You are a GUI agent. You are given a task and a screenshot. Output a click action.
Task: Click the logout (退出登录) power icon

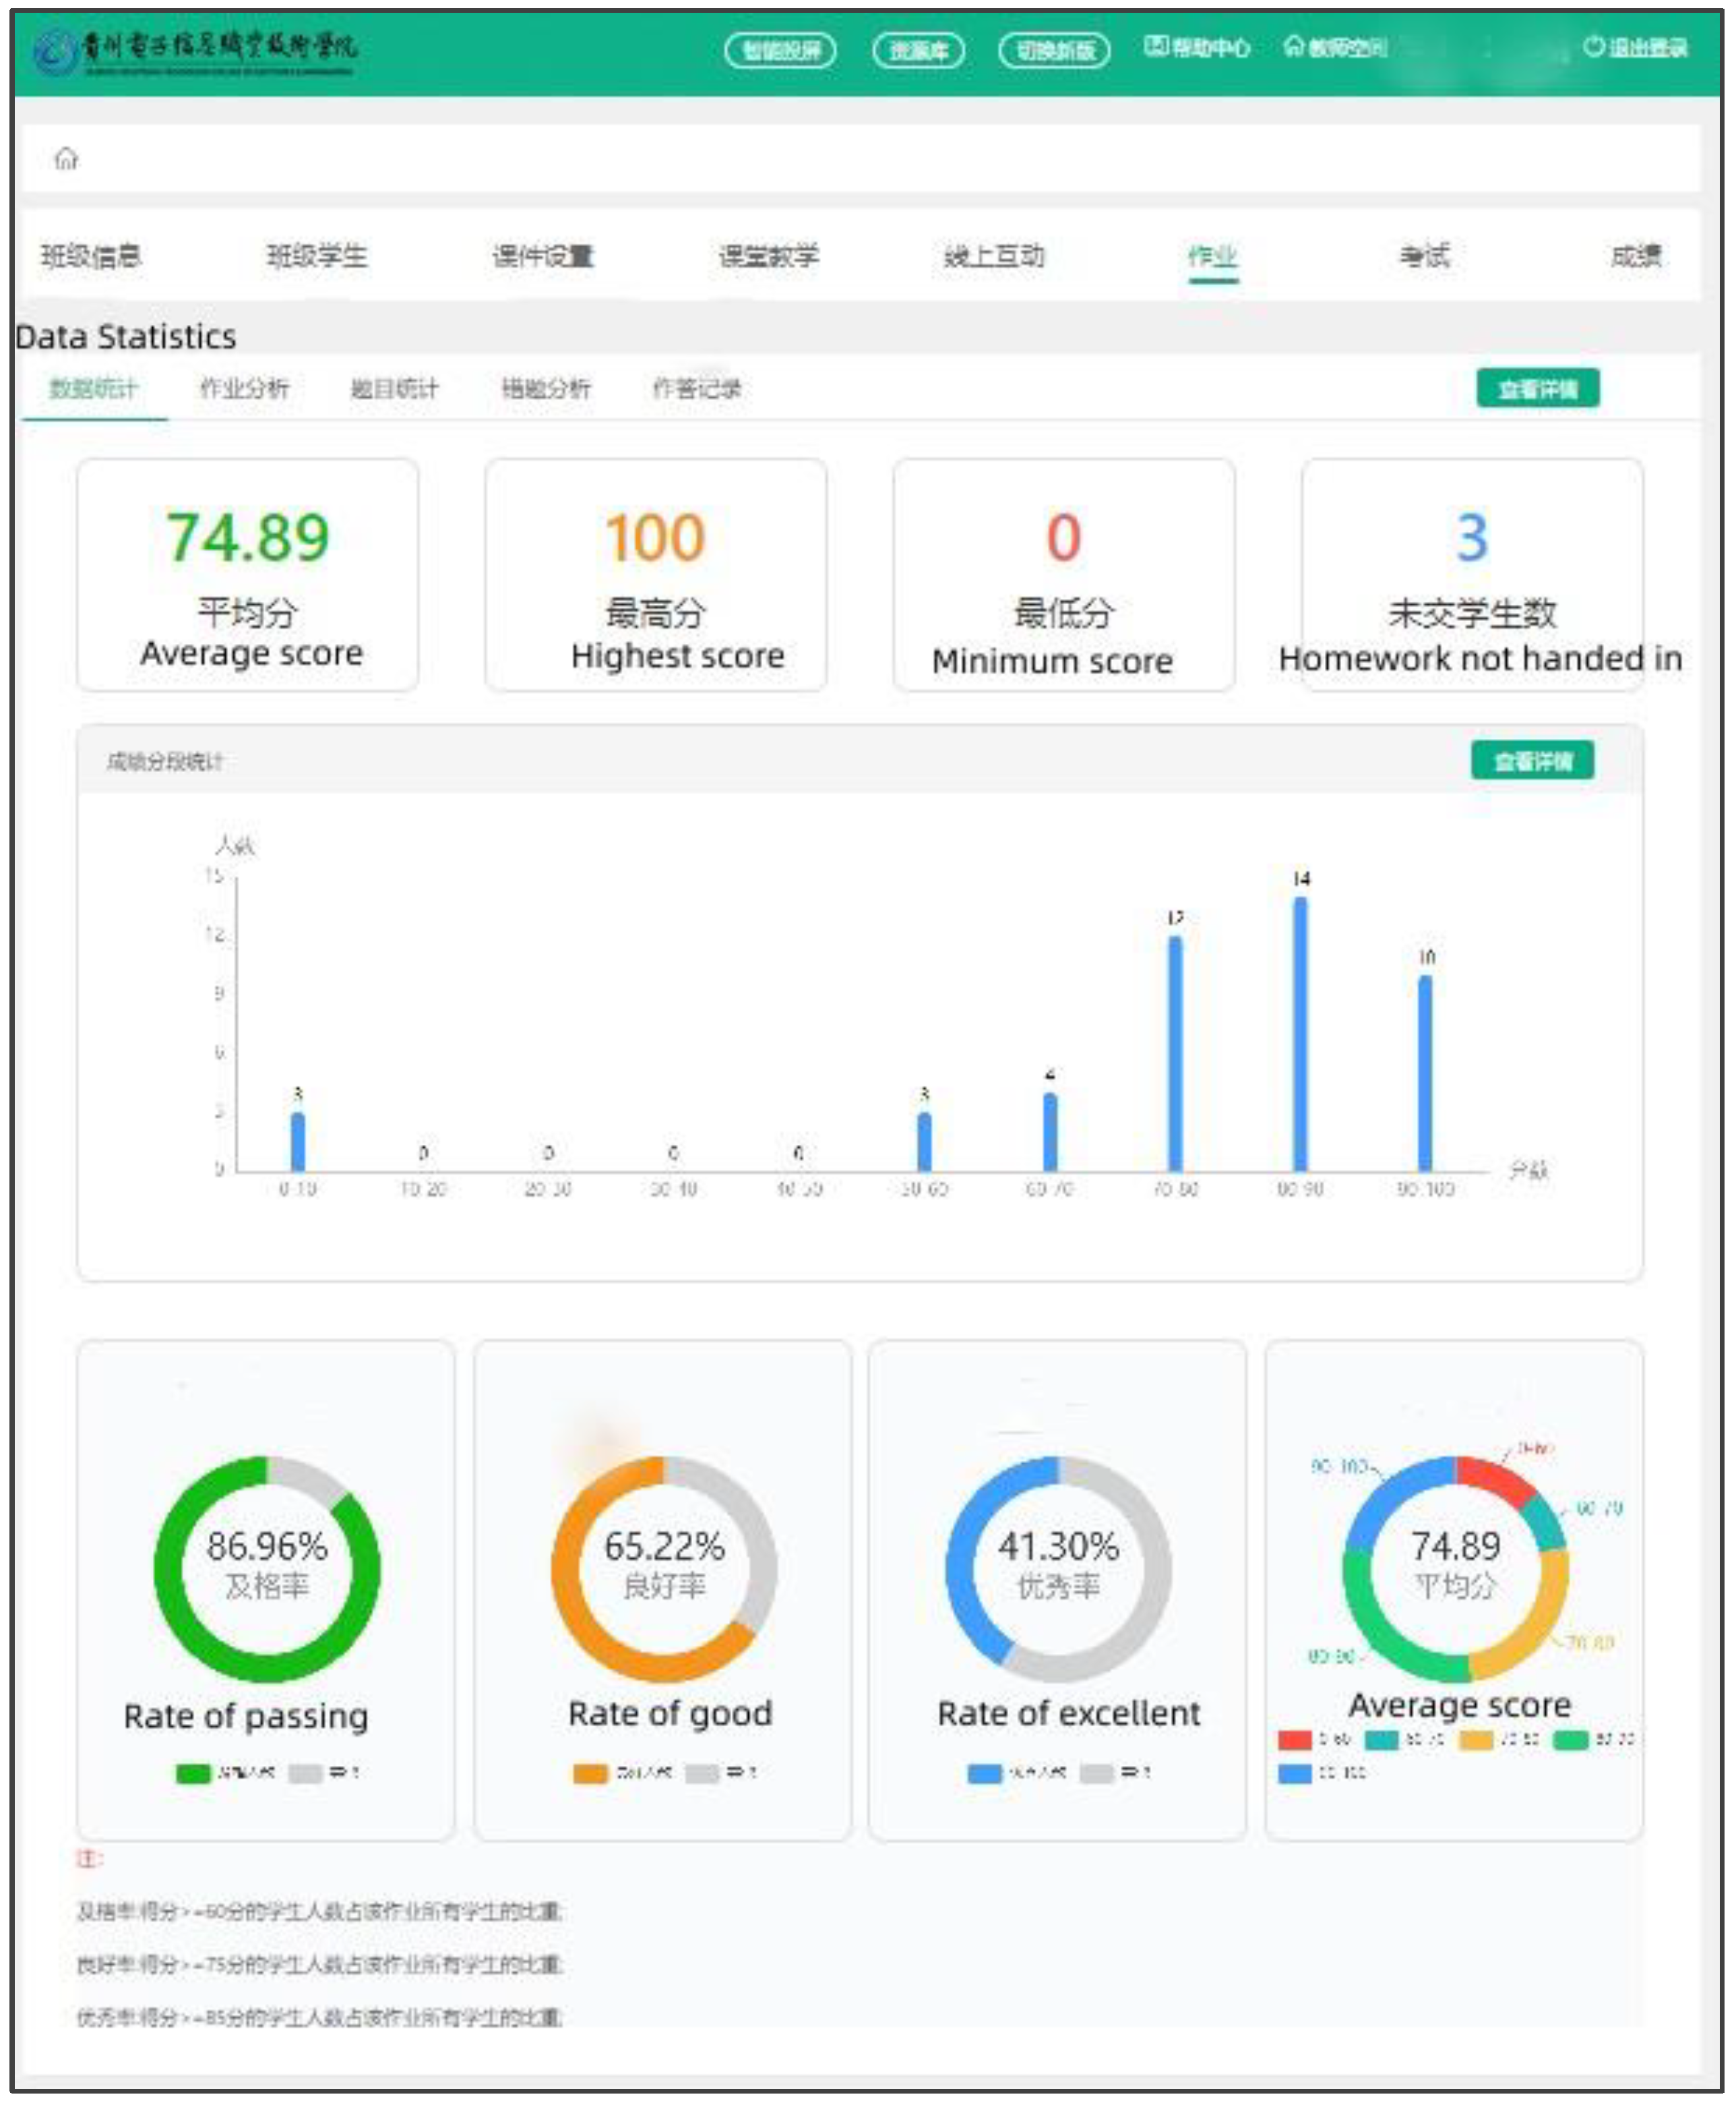pos(1594,46)
